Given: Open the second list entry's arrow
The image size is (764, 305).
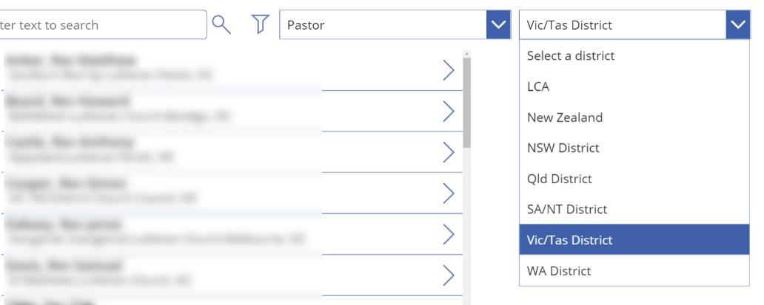Looking at the screenshot, I should [449, 112].
